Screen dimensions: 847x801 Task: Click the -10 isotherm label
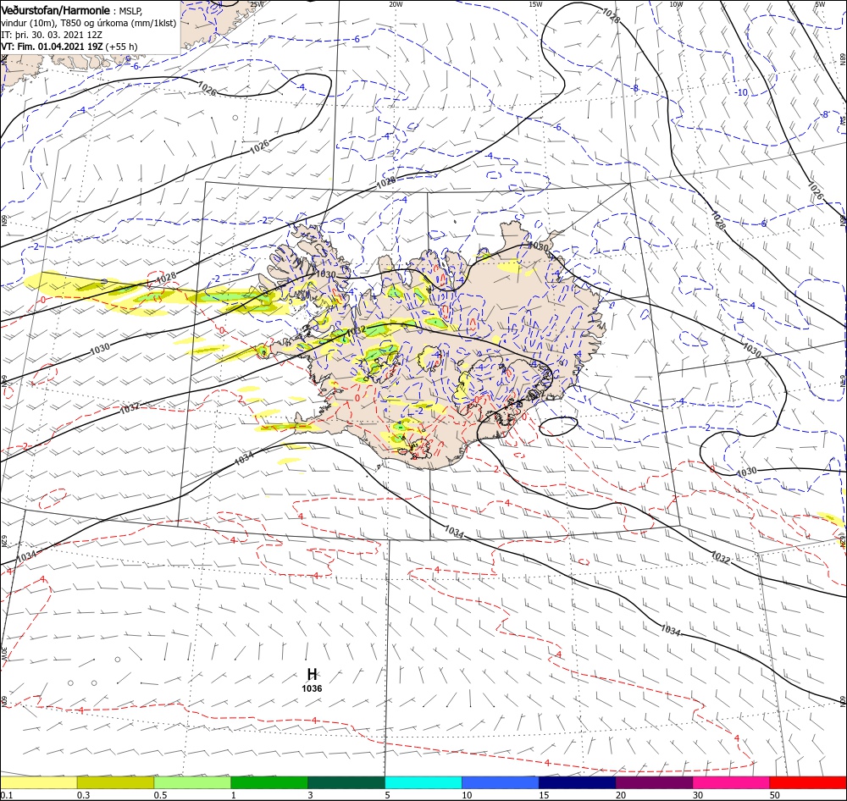pyautogui.click(x=742, y=92)
